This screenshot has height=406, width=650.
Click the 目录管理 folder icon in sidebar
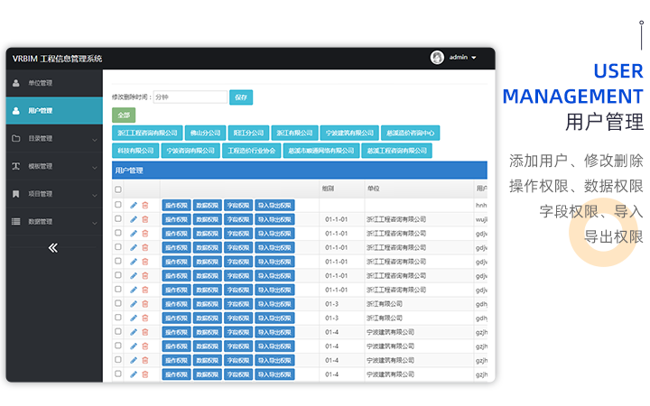[16, 139]
